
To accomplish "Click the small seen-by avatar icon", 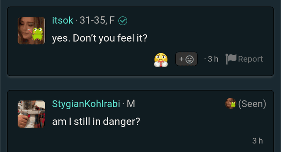I will coord(231,103).
